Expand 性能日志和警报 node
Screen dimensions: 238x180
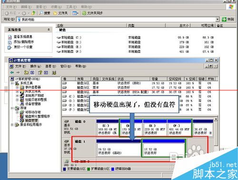tap(17, 100)
